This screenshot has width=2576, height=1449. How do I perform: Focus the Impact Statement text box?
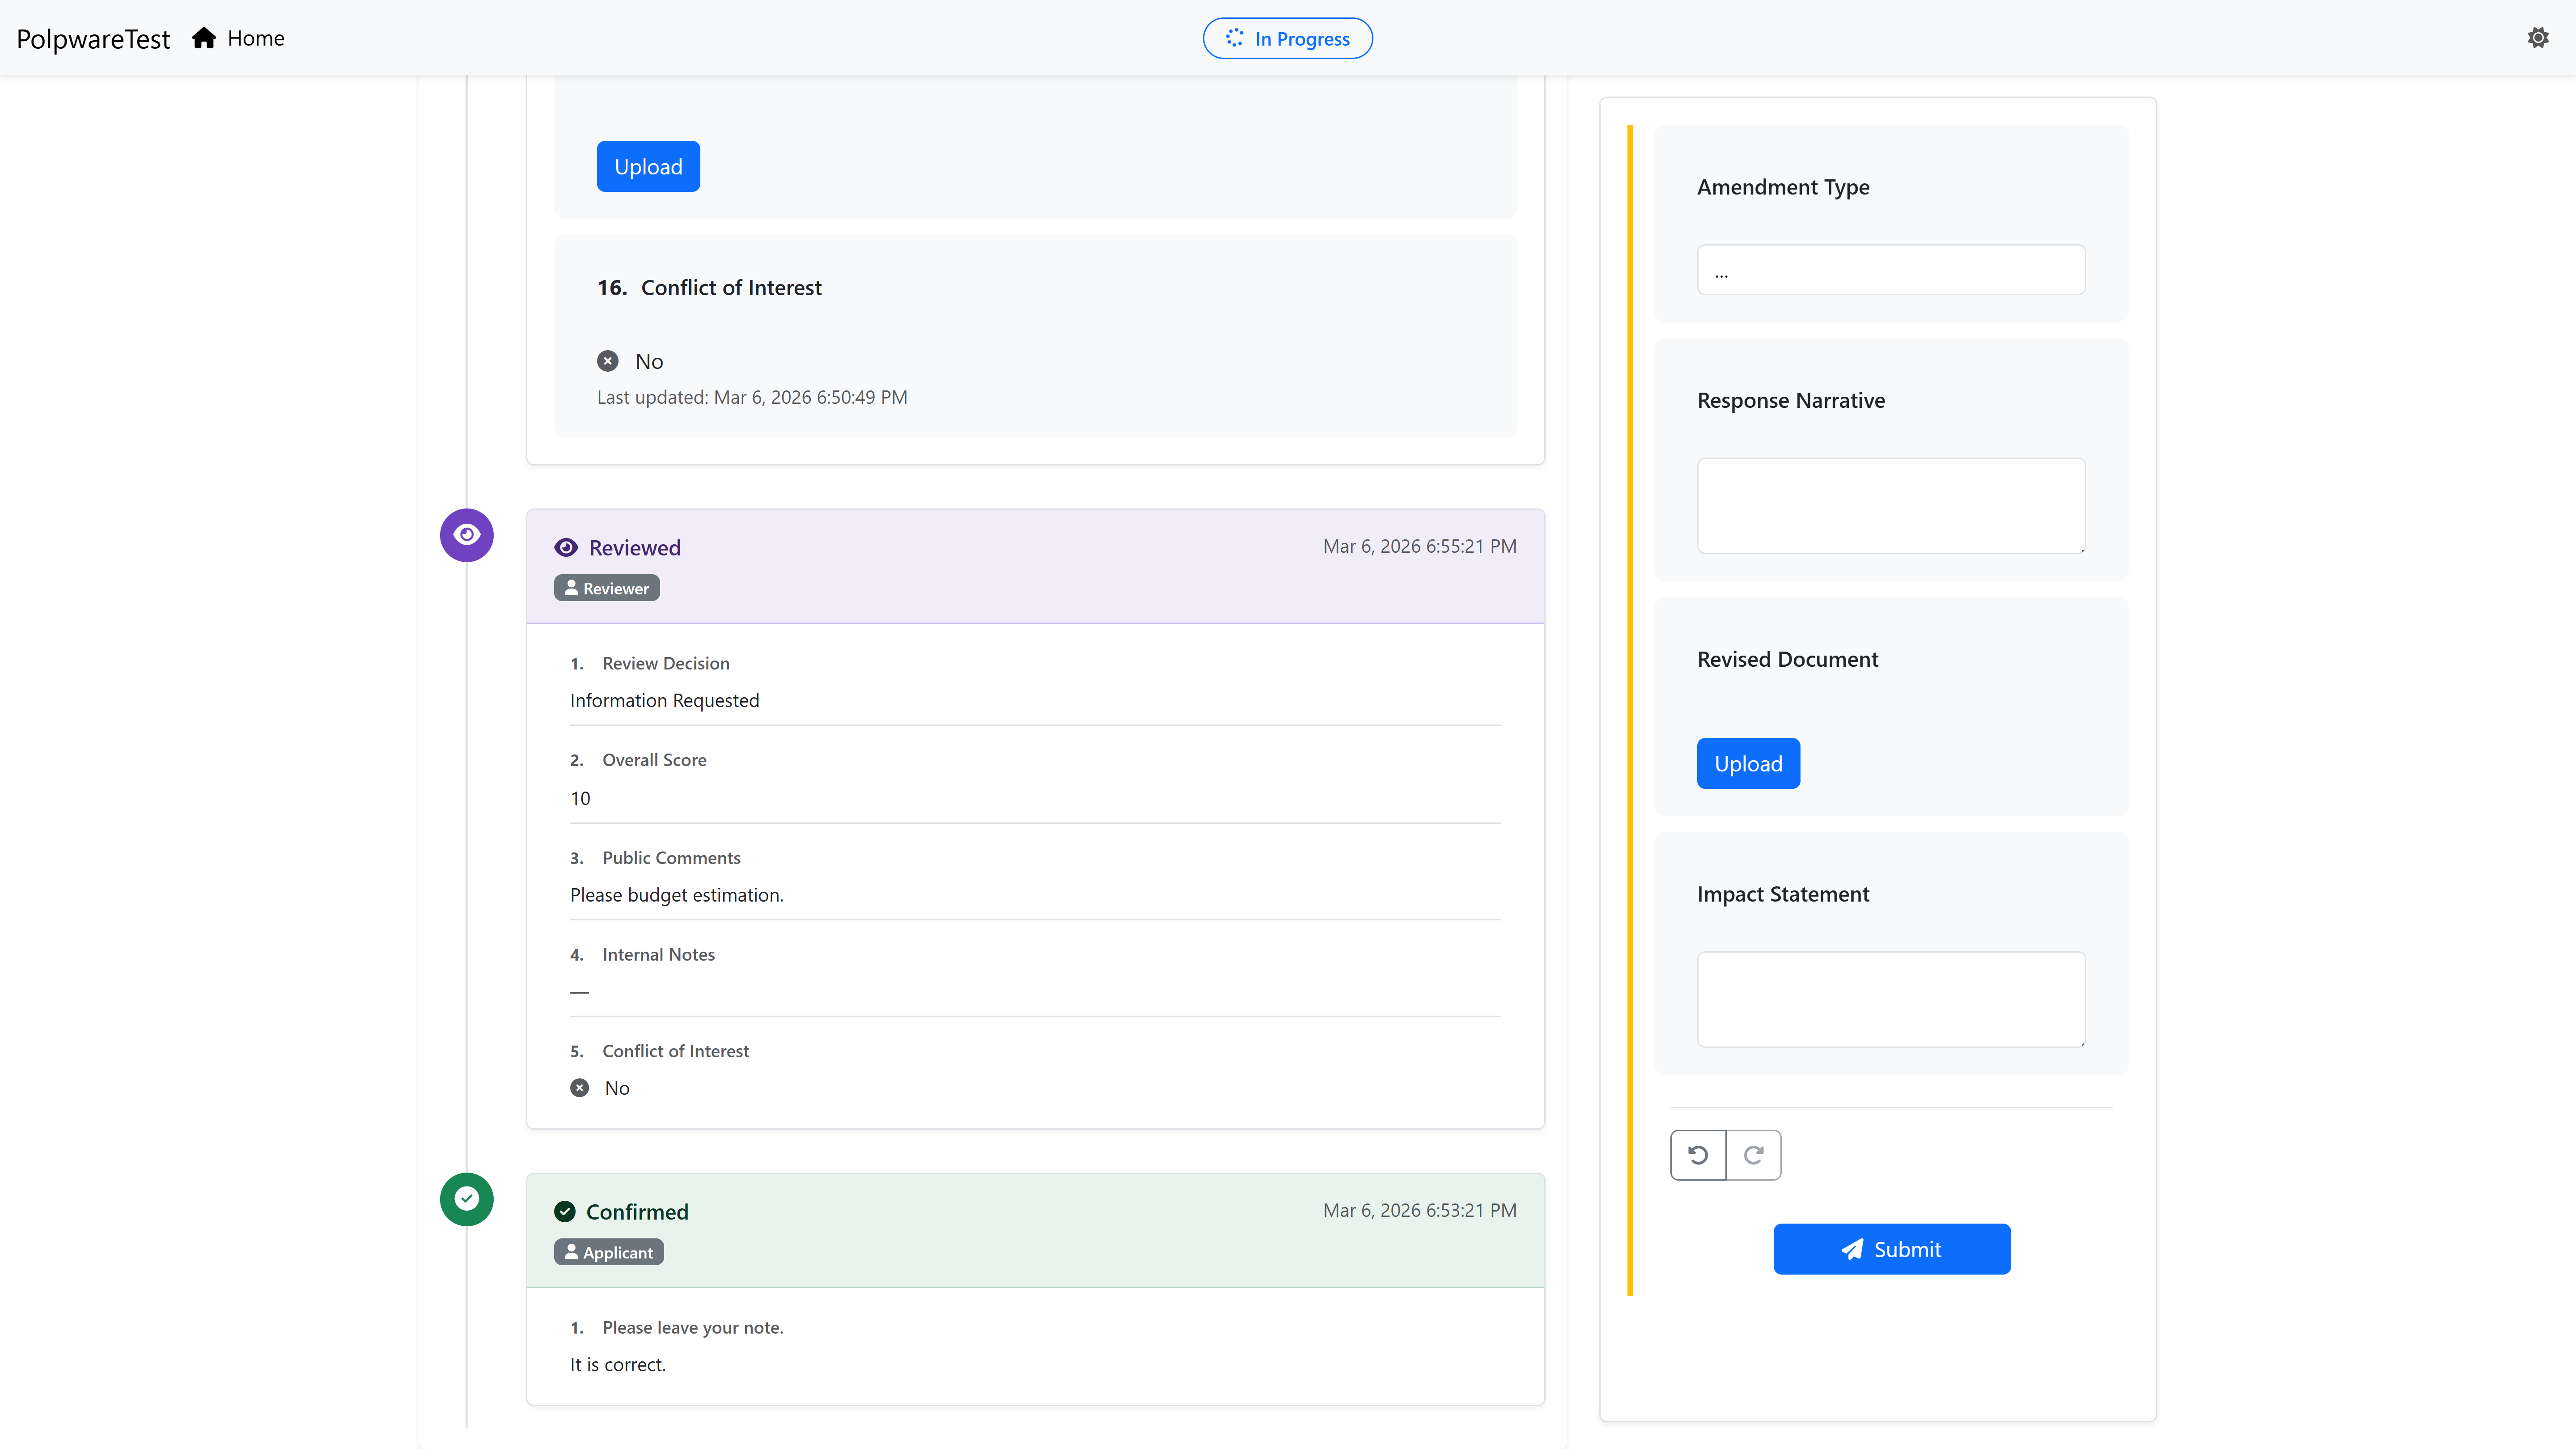[1890, 999]
